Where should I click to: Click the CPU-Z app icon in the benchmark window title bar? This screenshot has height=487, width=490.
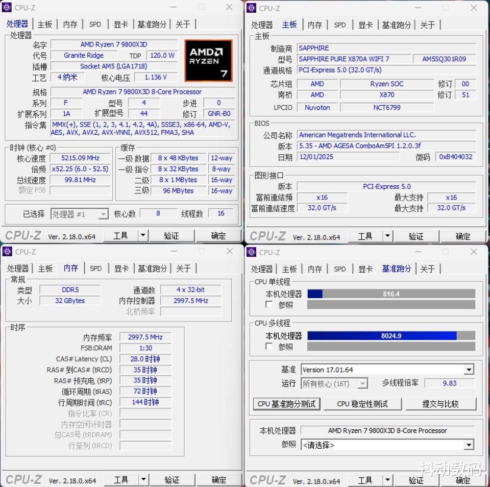coord(252,252)
